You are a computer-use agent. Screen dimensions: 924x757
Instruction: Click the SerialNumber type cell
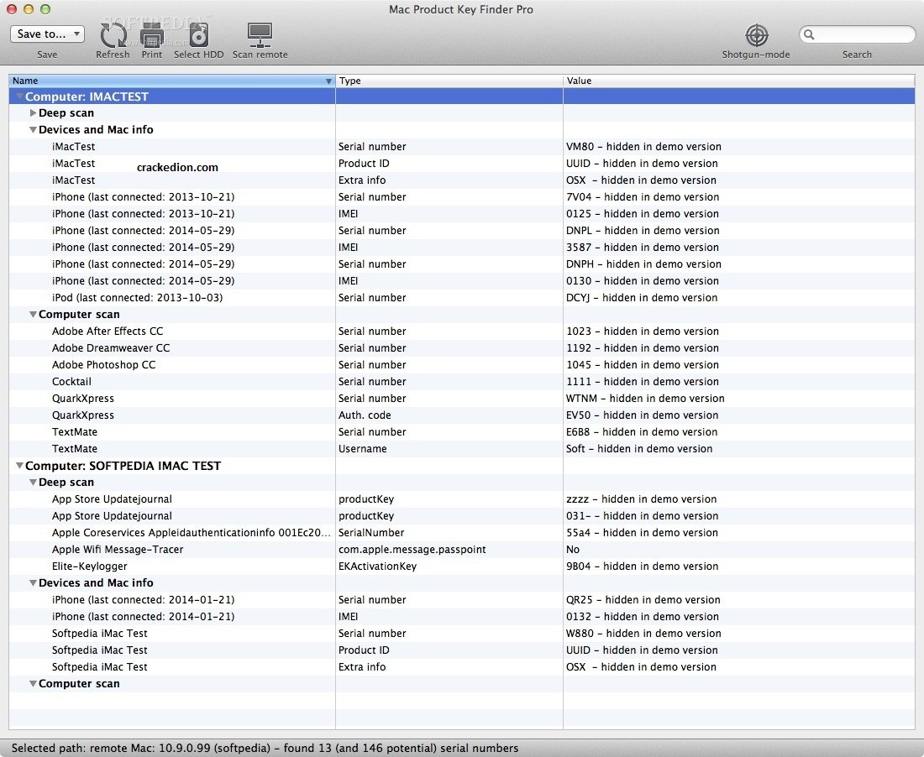(x=371, y=533)
